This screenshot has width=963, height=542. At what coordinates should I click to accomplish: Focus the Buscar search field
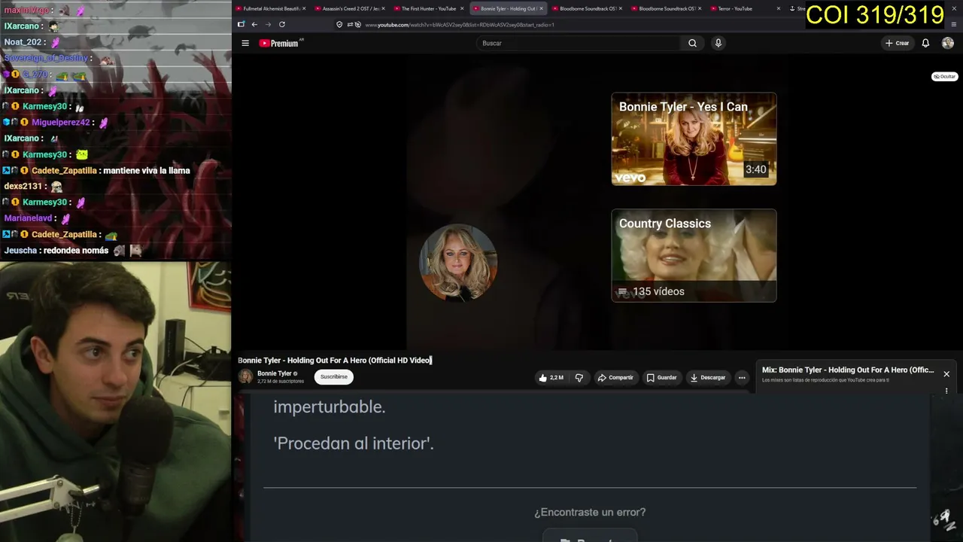coord(579,44)
